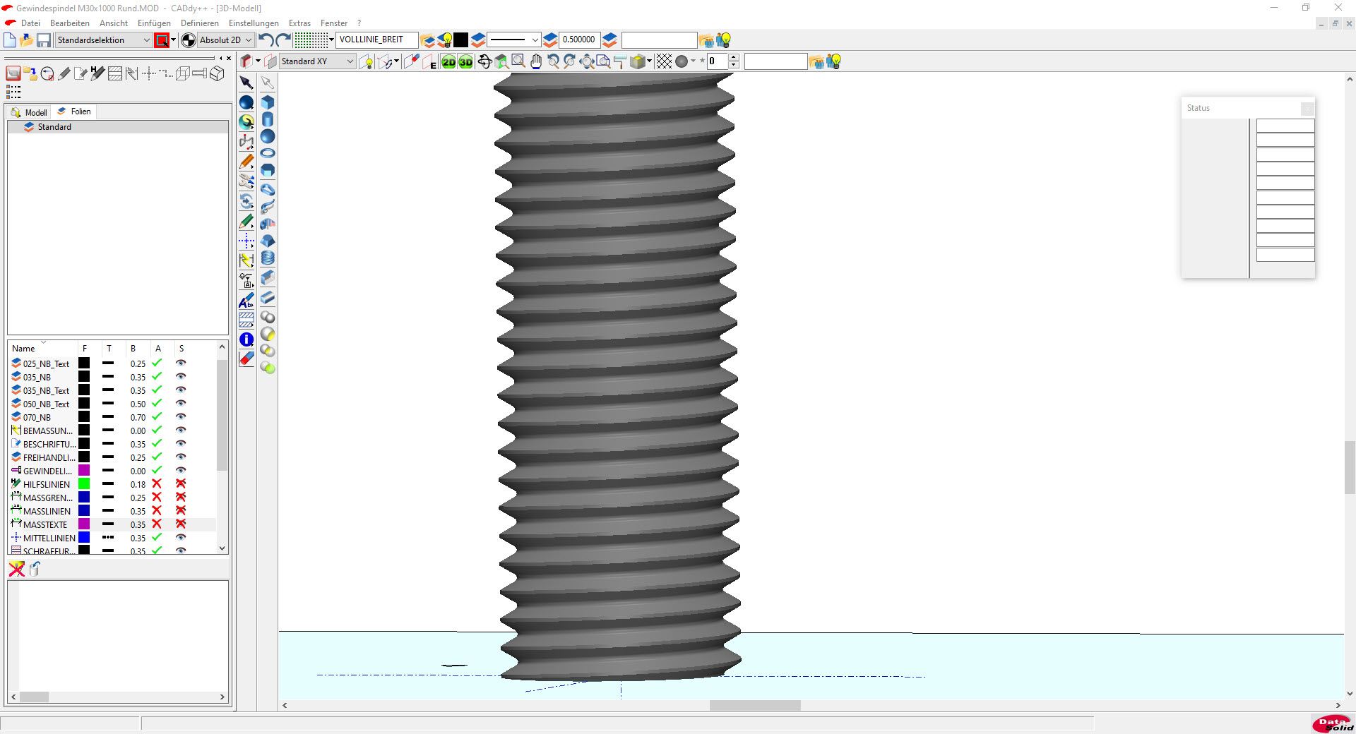Increase the spinner value next to 0
This screenshot has height=734, width=1356.
(734, 58)
